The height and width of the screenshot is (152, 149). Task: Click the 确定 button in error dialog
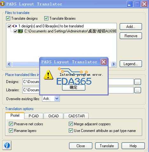pyautogui.click(x=74, y=87)
